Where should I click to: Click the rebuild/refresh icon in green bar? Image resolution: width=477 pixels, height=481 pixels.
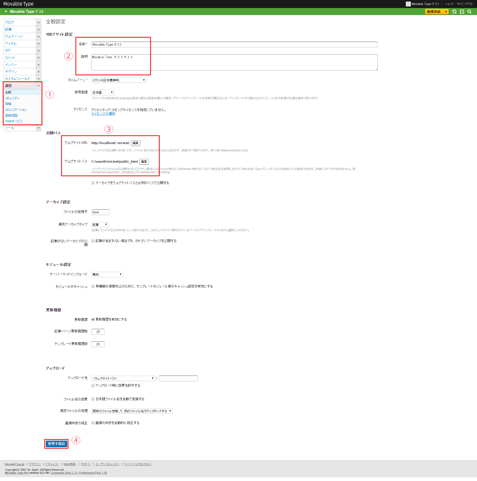pos(454,12)
